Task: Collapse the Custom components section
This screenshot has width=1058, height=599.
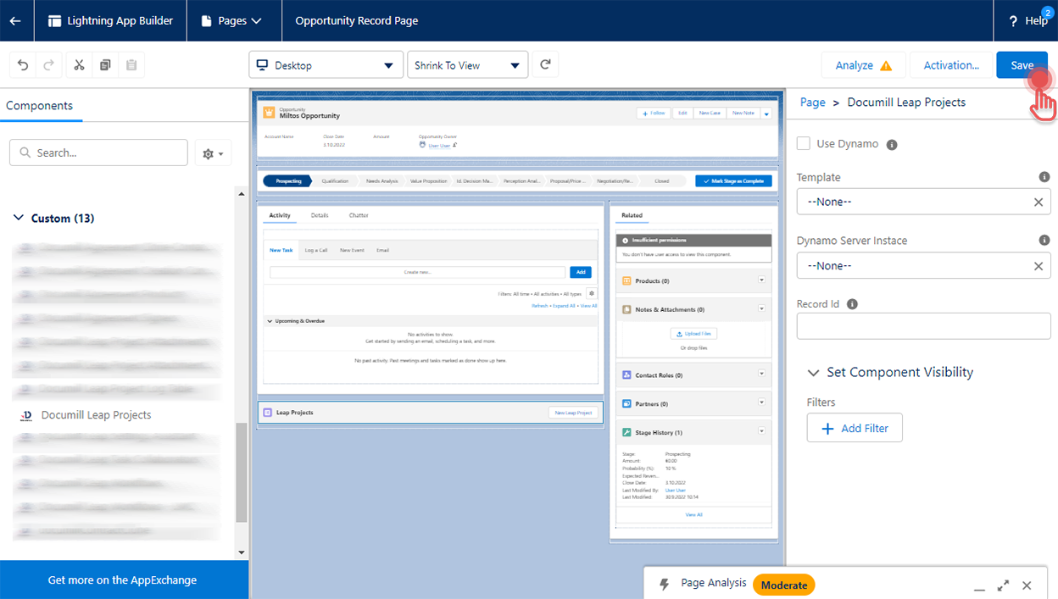Action: 19,218
